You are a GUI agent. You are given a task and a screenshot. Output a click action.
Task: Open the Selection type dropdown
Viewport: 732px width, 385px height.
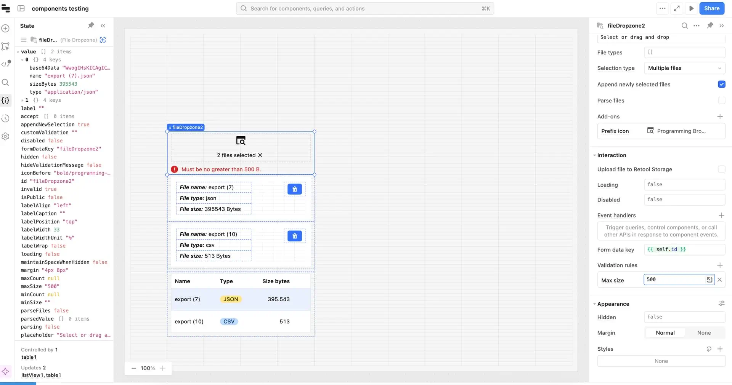coord(684,68)
